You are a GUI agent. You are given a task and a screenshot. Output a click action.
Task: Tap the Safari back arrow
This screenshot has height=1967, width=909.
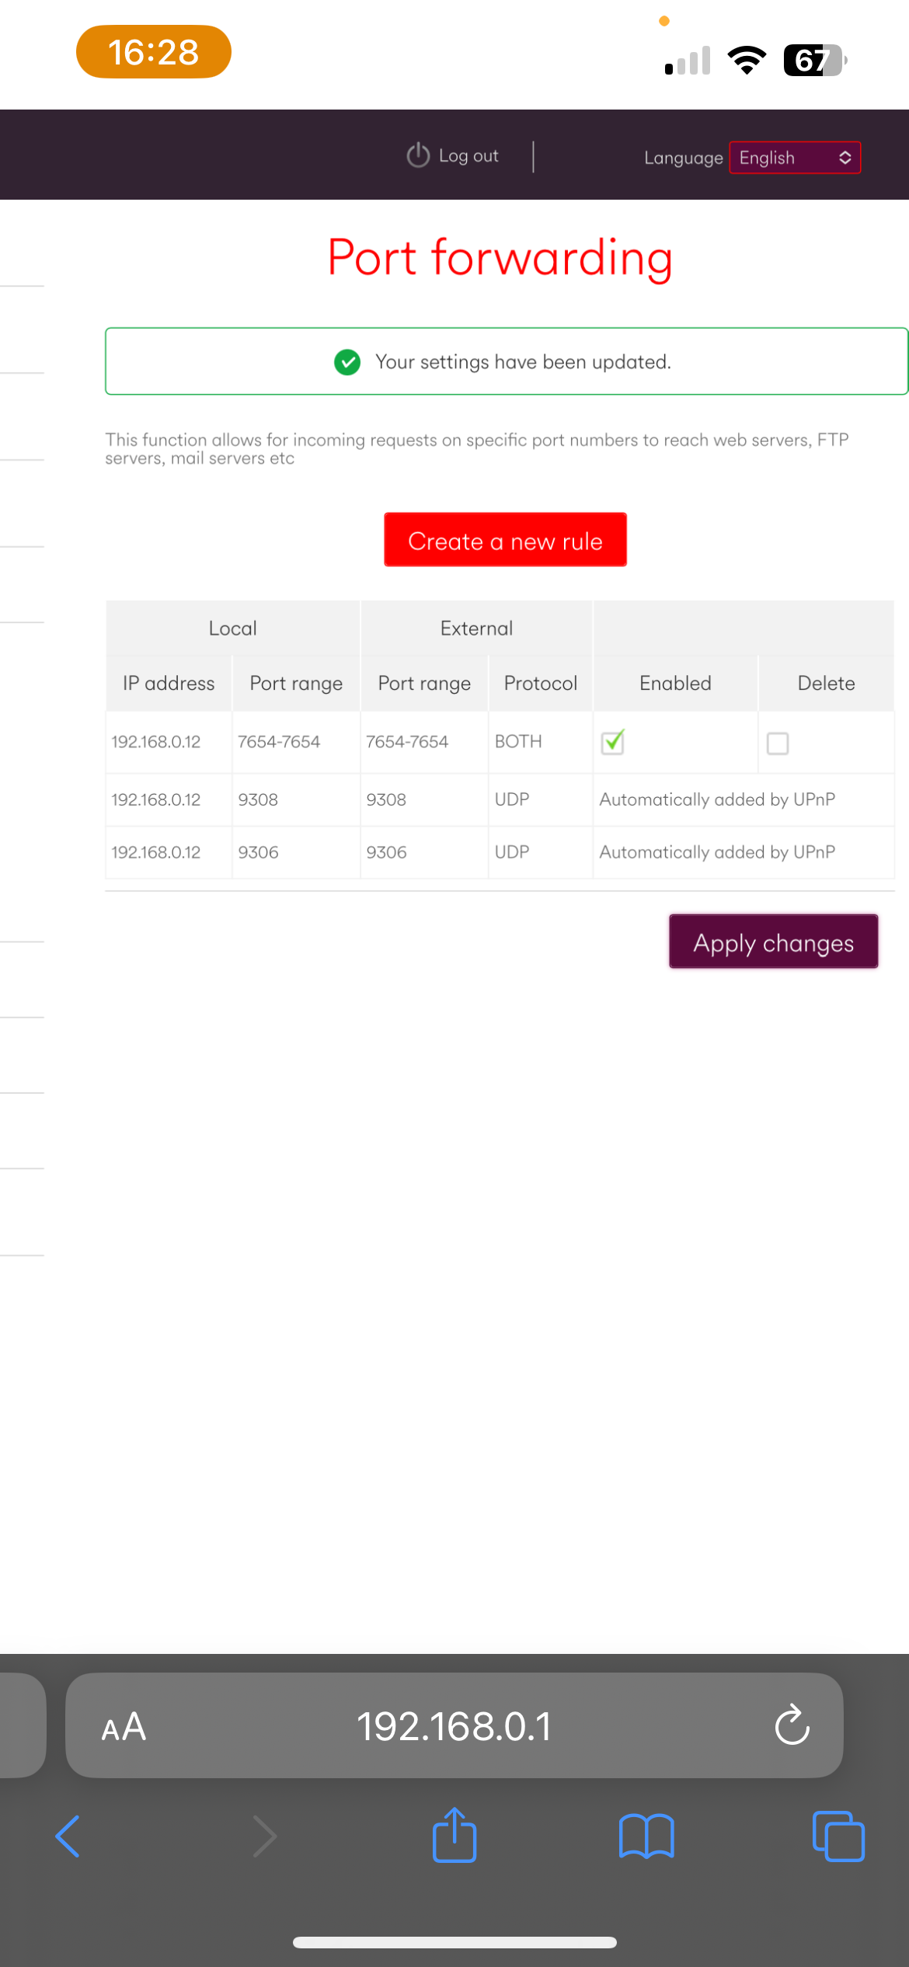68,1836
